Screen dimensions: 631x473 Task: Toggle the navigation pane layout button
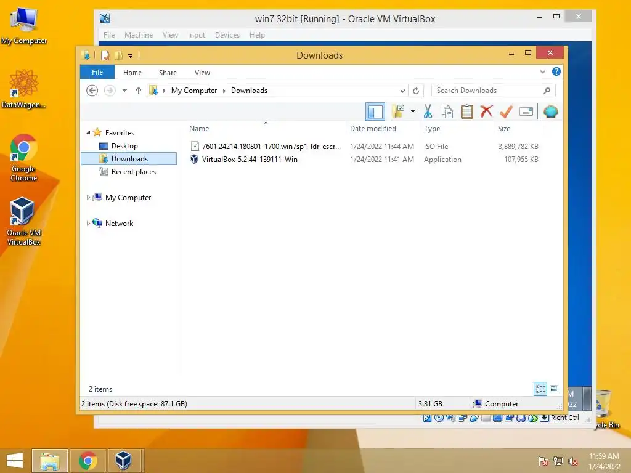coord(375,111)
